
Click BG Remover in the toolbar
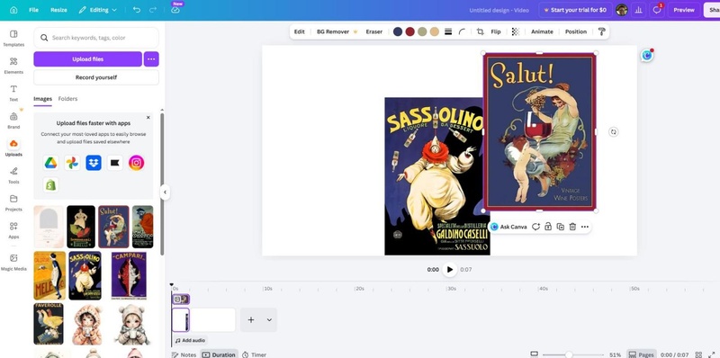[x=337, y=31]
